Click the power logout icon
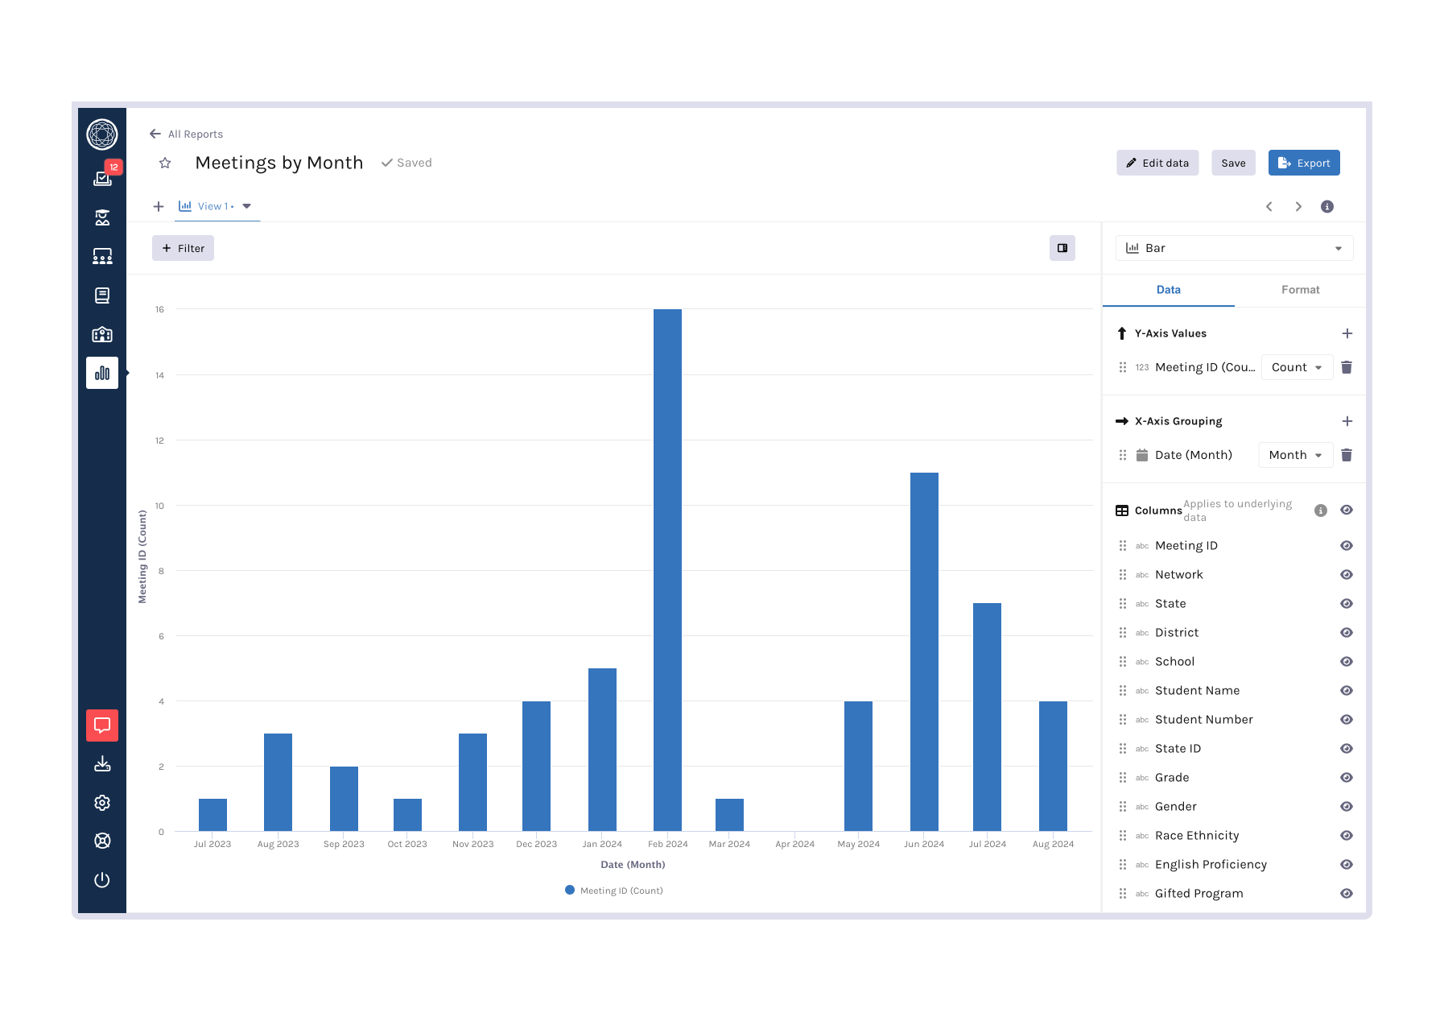Viewport: 1444px width, 1021px height. click(102, 880)
